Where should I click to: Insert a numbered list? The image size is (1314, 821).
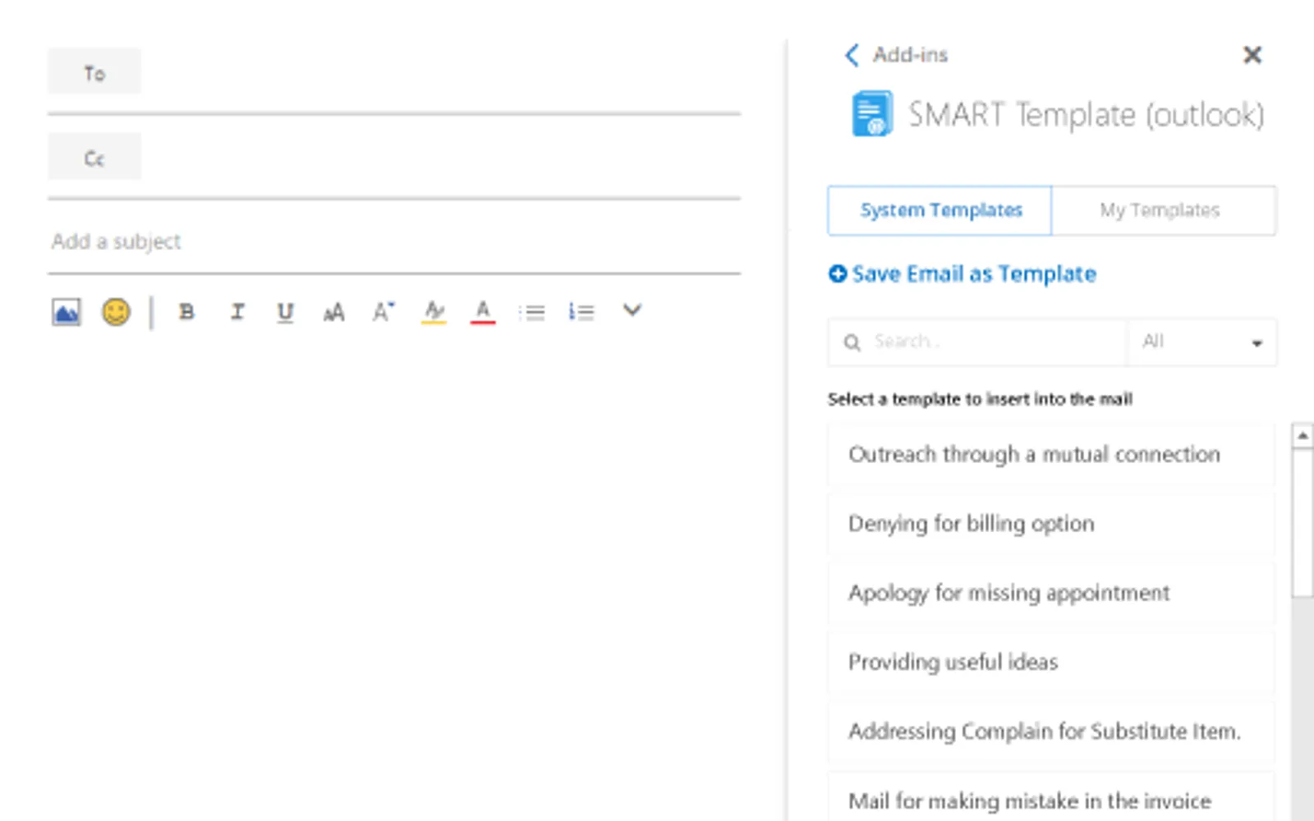pos(581,312)
